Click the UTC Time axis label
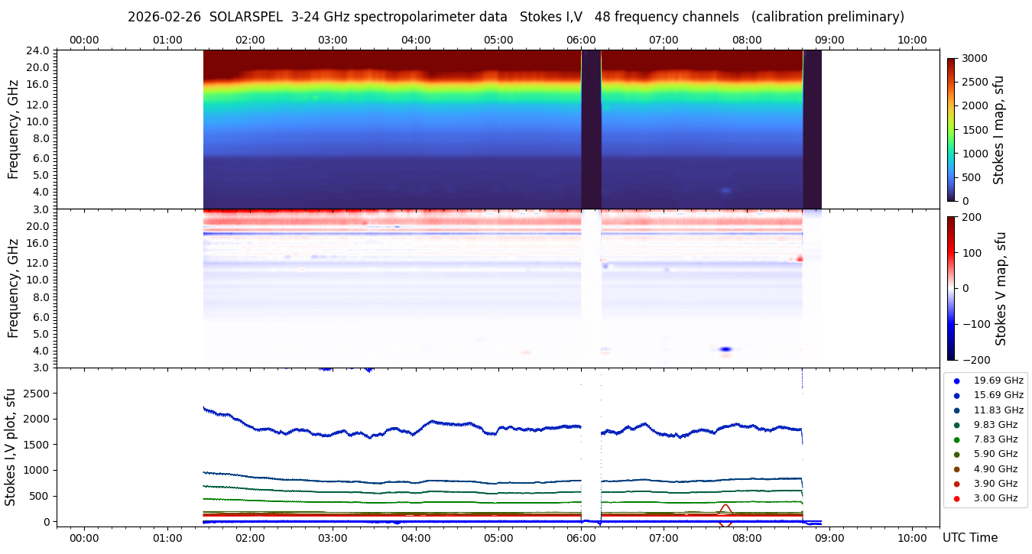The width and height of the screenshot is (1032, 554). point(969,538)
